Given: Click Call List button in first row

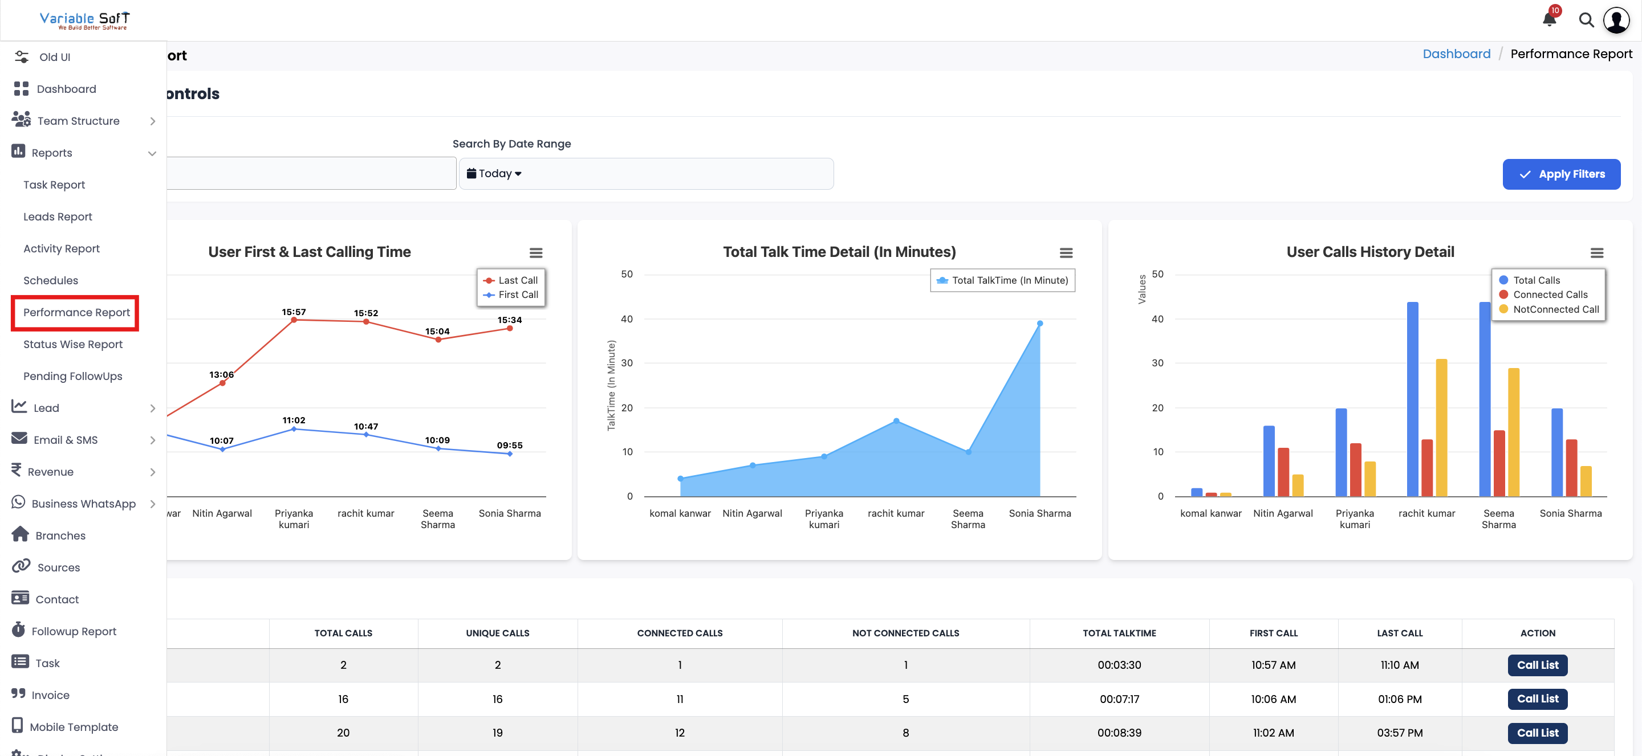Looking at the screenshot, I should pos(1537,664).
